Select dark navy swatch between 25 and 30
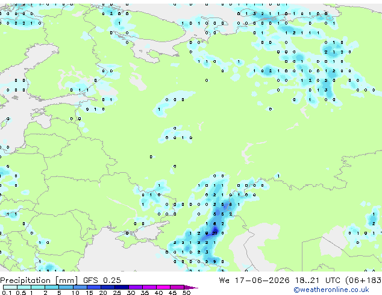382x295 pixels. click(x=121, y=287)
